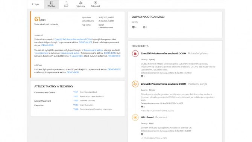Open DEMO-ALICE link in Příčina section
This screenshot has height=142, width=252.
coord(114,69)
